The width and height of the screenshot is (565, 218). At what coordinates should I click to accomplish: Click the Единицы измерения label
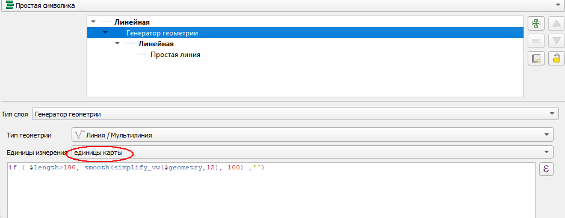[x=37, y=153]
